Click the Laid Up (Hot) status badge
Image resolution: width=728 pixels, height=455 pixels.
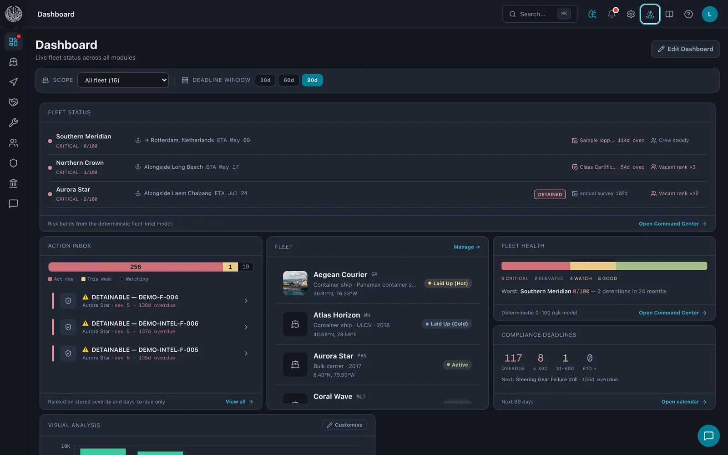[x=448, y=283]
